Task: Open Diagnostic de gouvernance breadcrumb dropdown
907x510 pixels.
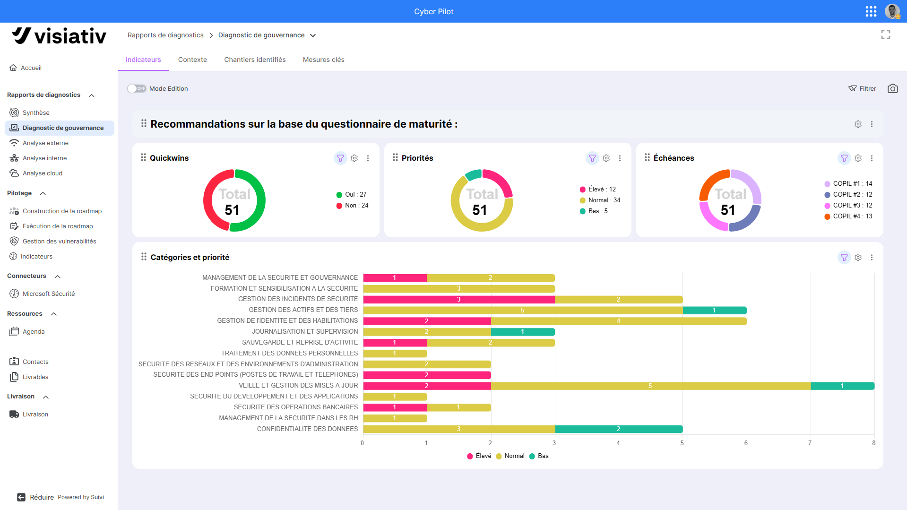Action: [x=313, y=35]
